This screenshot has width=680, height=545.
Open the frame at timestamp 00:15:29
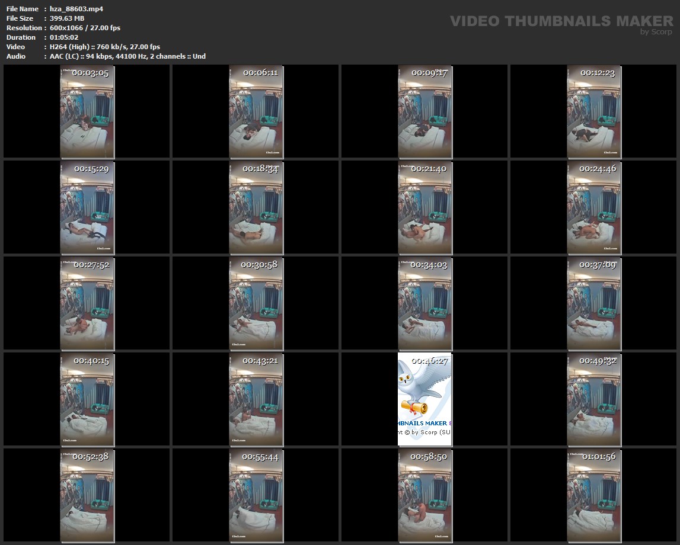coord(87,208)
